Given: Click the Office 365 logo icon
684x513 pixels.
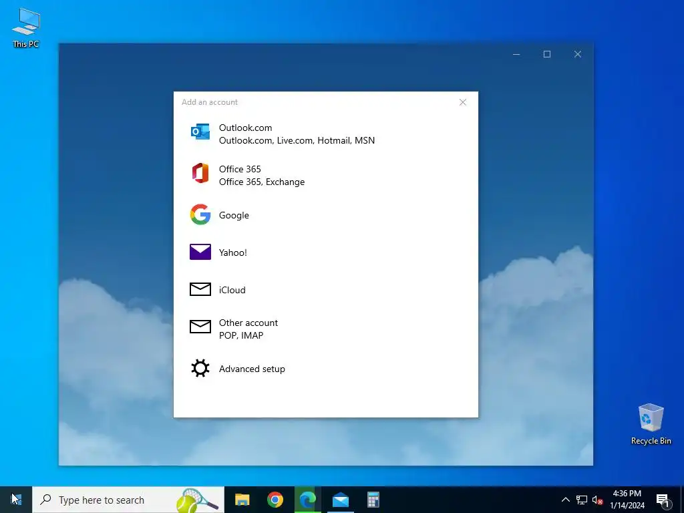Looking at the screenshot, I should tap(200, 173).
